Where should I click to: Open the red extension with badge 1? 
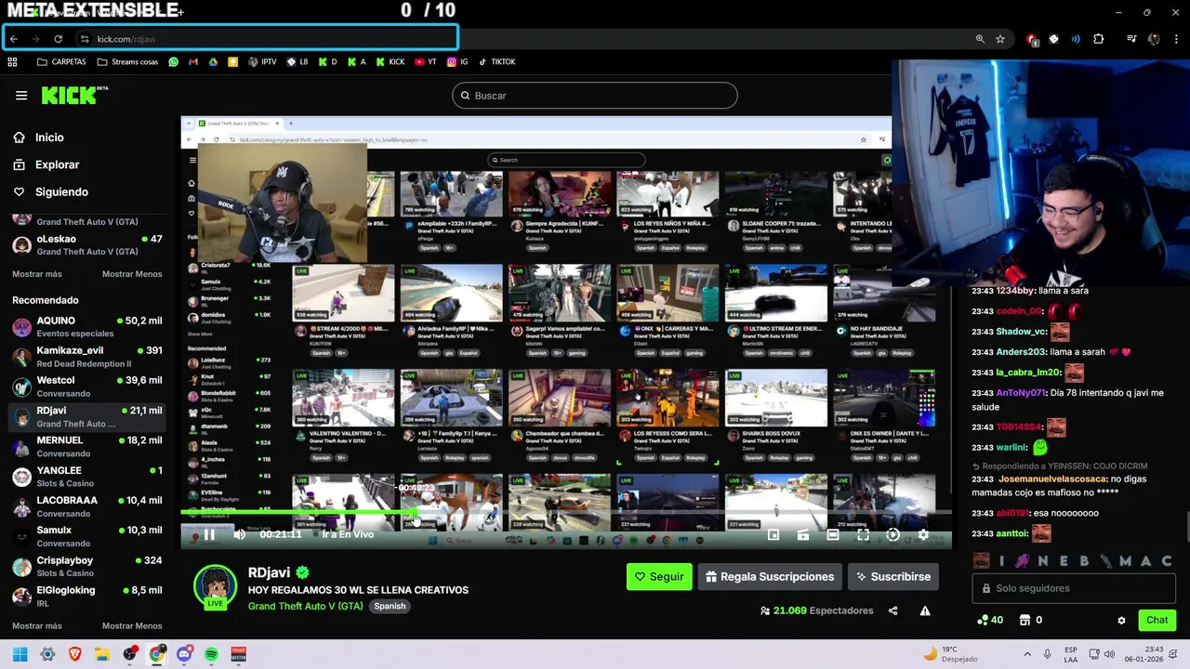(1032, 39)
